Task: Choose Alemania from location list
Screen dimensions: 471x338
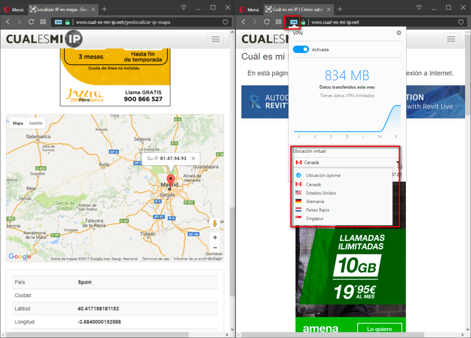Action: point(315,201)
